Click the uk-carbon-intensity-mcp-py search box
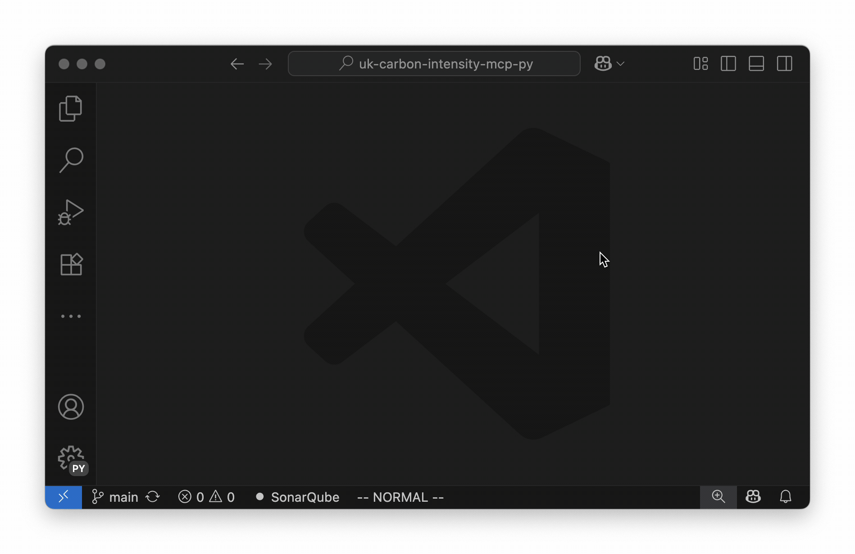 [x=434, y=64]
